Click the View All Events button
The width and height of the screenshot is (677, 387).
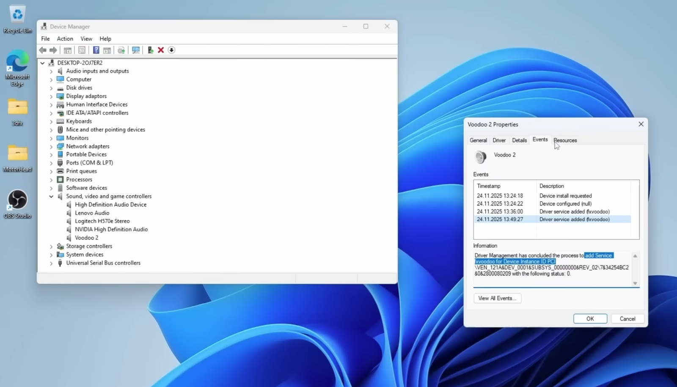coord(497,298)
